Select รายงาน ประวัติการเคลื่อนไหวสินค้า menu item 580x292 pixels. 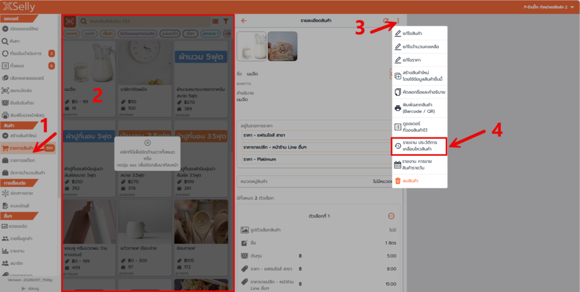419,146
